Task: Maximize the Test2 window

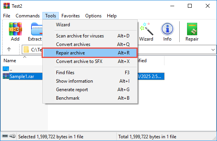Action: (x=190, y=6)
